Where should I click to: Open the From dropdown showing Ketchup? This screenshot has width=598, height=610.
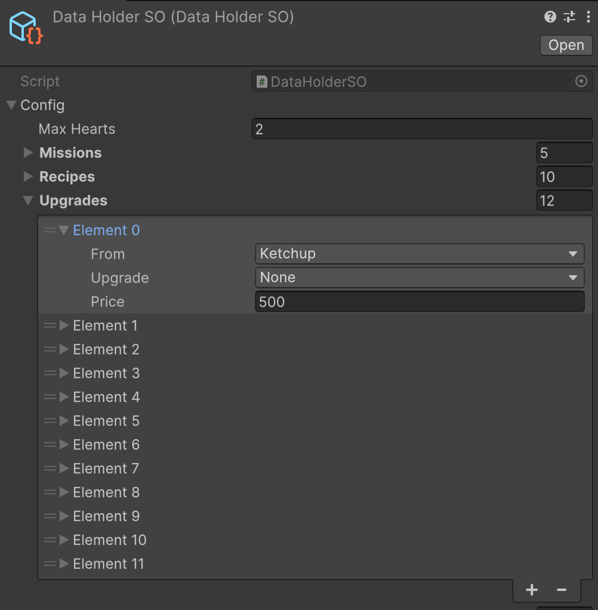click(419, 254)
